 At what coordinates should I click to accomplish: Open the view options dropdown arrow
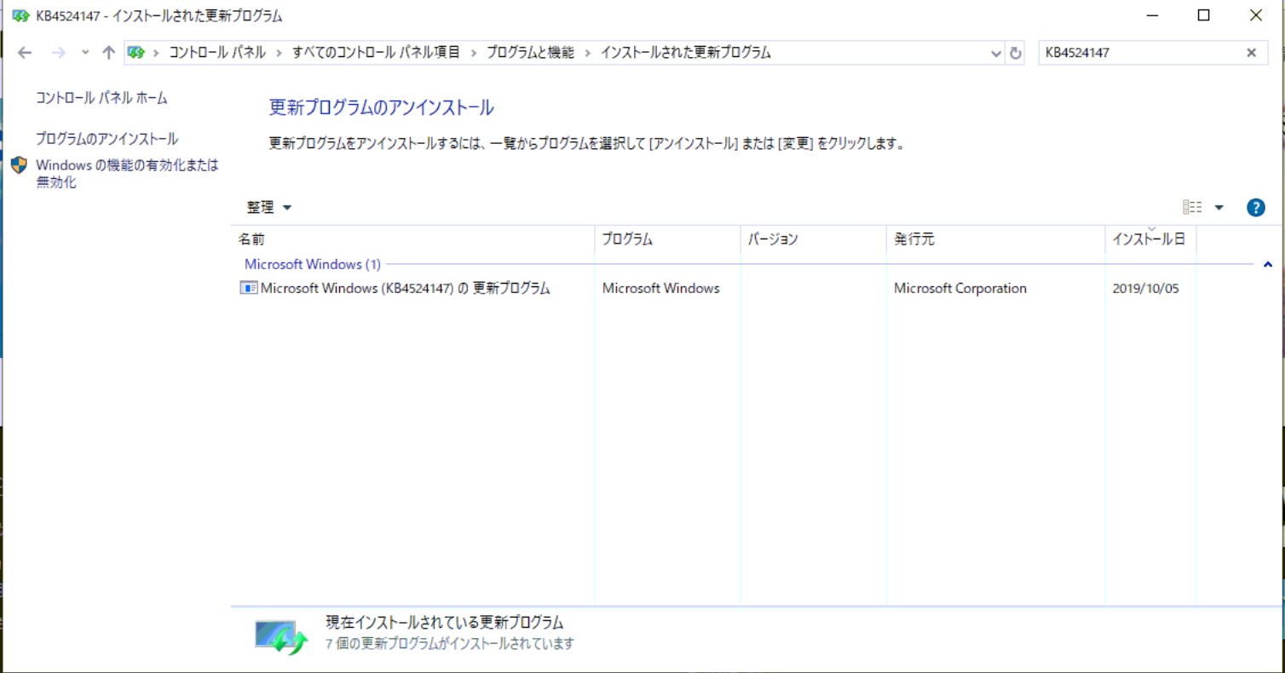1219,207
